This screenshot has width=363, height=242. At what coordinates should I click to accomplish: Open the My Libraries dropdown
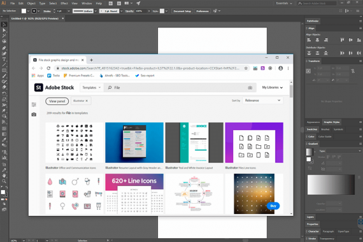coord(273,87)
